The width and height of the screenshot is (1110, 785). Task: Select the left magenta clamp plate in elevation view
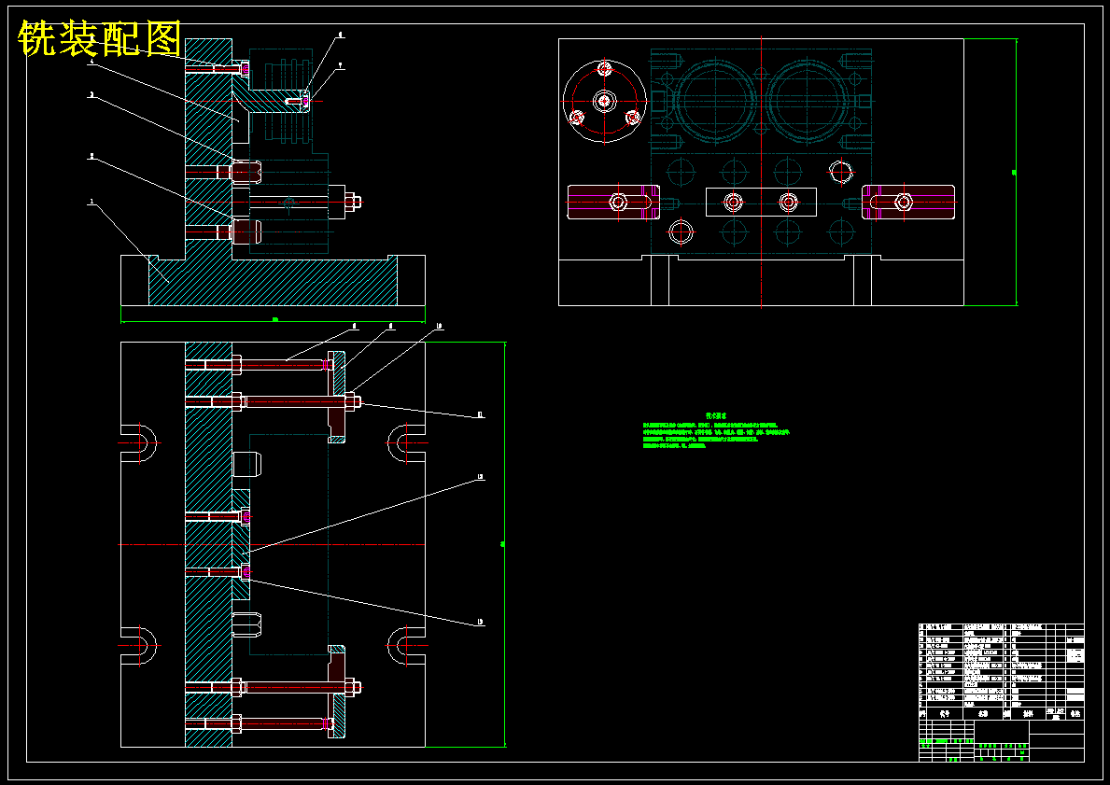pos(613,202)
